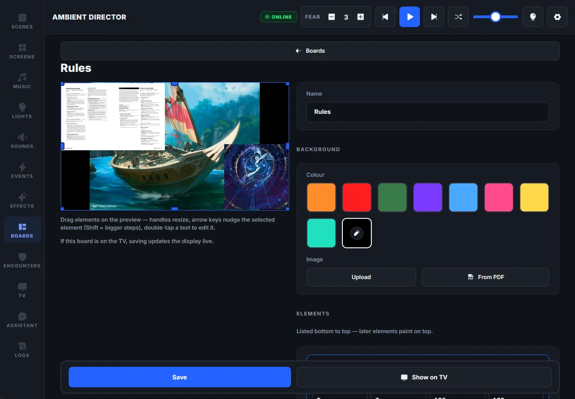Screen dimensions: 575x399
Task: Click the Name input field
Action: (428, 112)
